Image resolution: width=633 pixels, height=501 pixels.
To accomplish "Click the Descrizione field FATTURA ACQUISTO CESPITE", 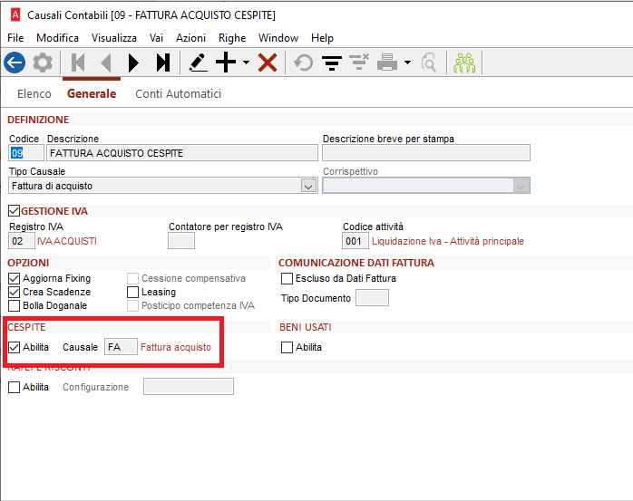I will (x=182, y=153).
